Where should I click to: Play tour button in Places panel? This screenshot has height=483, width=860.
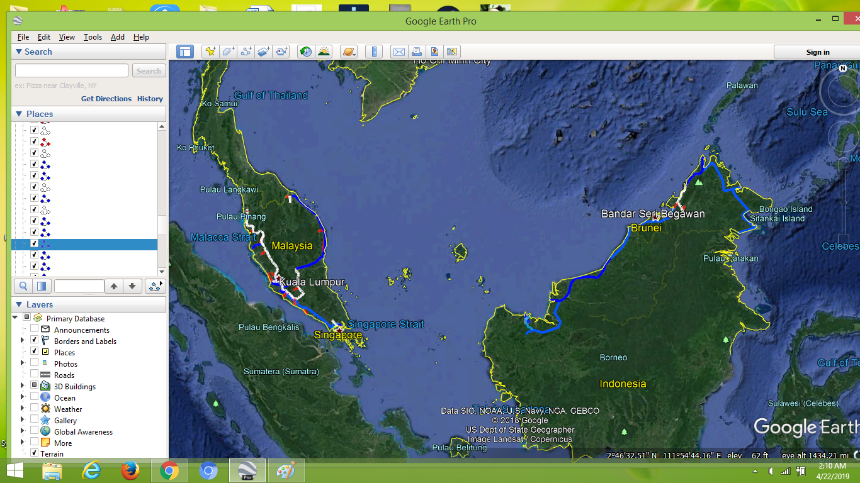coord(155,286)
